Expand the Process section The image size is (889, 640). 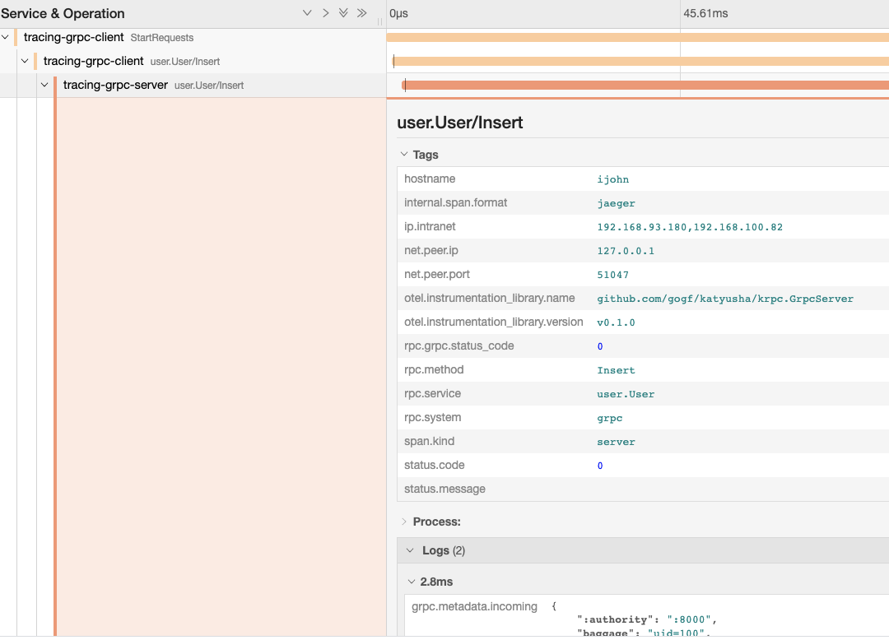click(404, 522)
